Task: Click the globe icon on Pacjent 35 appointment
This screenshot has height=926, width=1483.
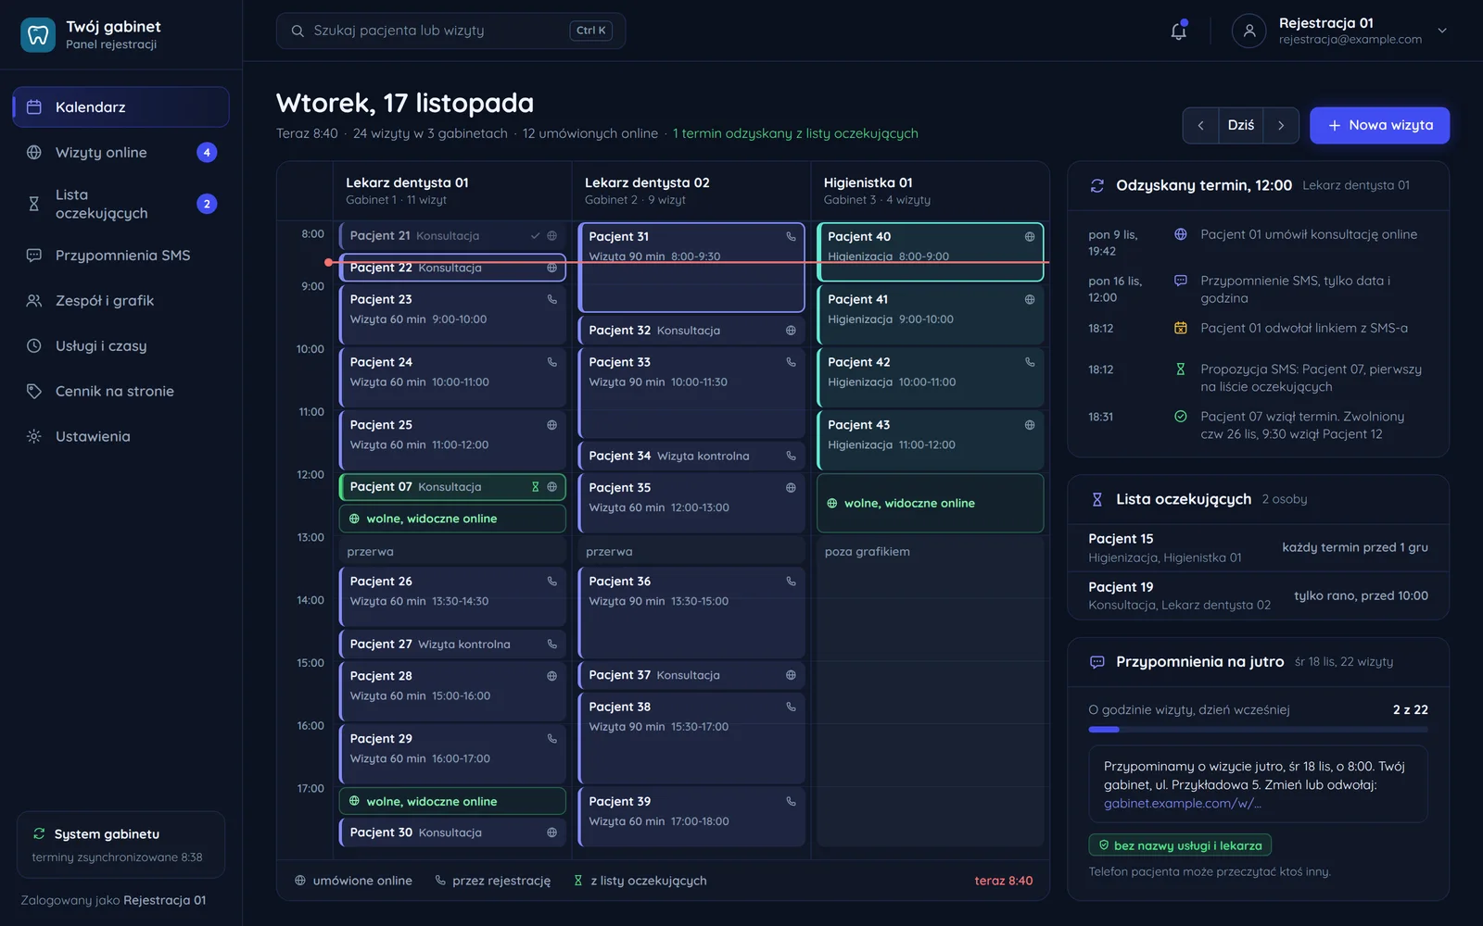Action: [791, 488]
